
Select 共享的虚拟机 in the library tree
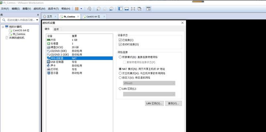pos(17,38)
